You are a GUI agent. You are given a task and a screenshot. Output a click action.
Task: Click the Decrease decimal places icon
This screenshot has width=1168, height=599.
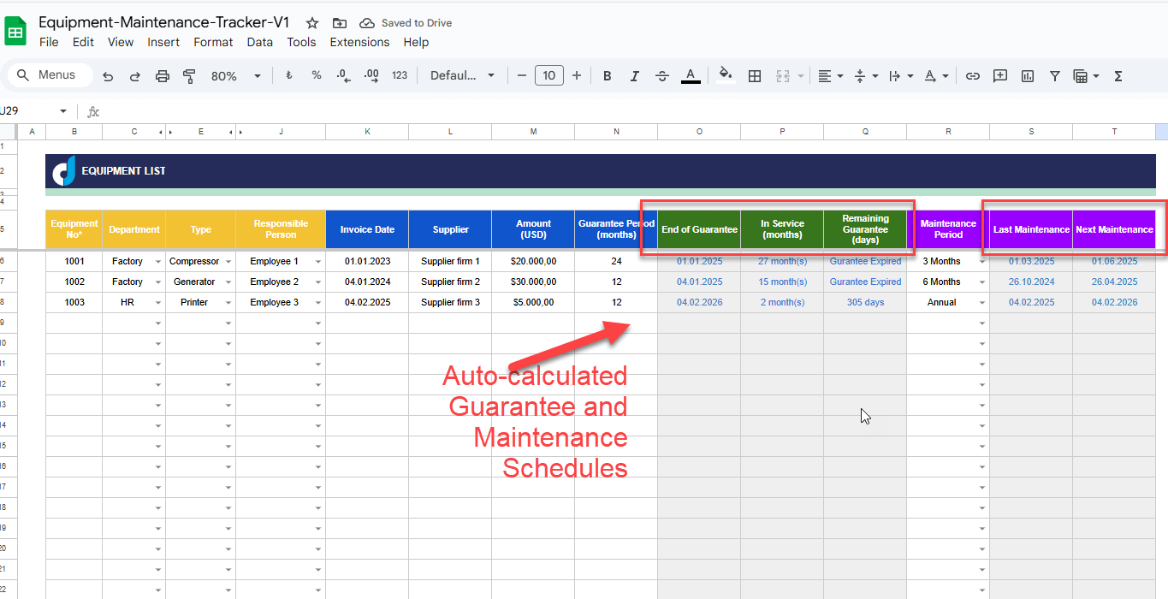pos(343,75)
